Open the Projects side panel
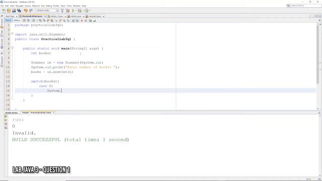Image resolution: width=322 pixels, height=181 pixels. pyautogui.click(x=2, y=24)
